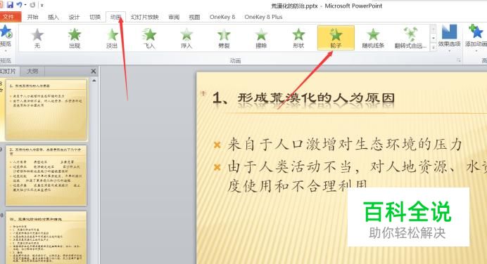The width and height of the screenshot is (487, 264).
Task: Click bullet text '来自于人口激增对生态环境的压力'
Action: (345, 145)
